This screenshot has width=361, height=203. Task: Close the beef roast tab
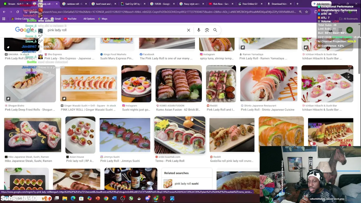coord(115,4)
